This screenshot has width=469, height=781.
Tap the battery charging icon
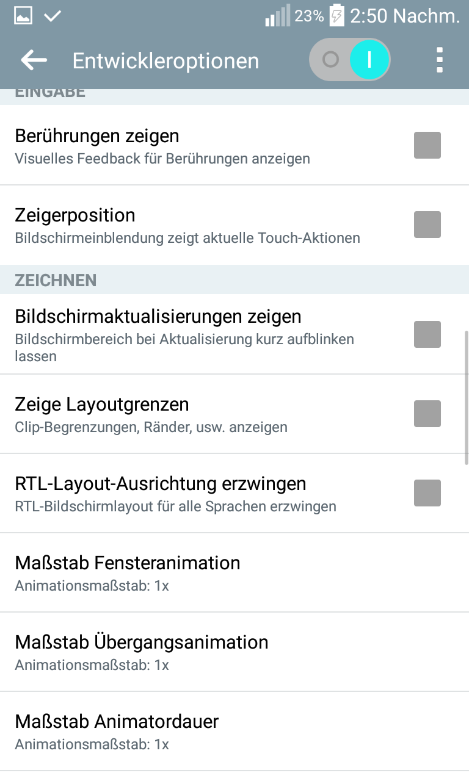[x=336, y=15]
